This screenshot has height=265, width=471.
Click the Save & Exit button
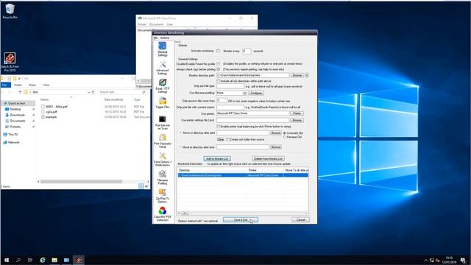pyautogui.click(x=241, y=220)
